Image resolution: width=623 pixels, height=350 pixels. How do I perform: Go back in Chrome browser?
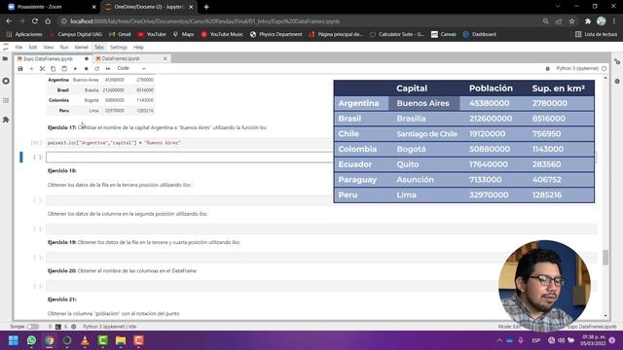click(x=9, y=21)
